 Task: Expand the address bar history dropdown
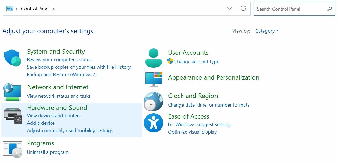coord(230,9)
